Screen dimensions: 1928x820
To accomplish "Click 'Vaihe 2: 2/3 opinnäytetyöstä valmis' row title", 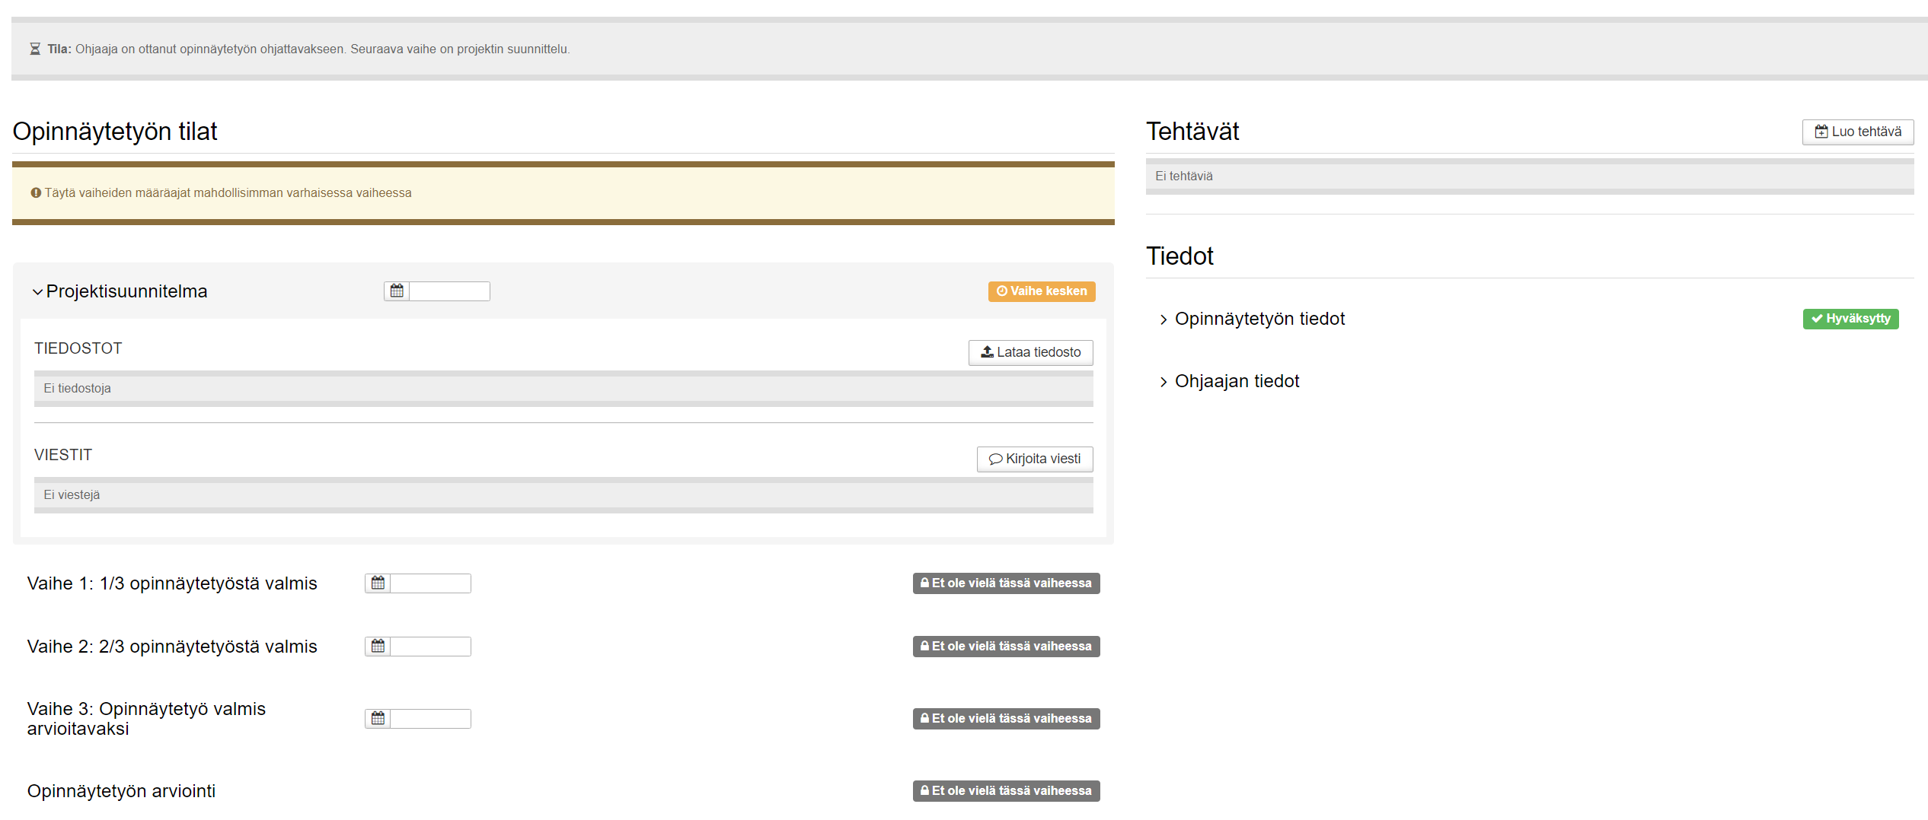I will (x=172, y=647).
